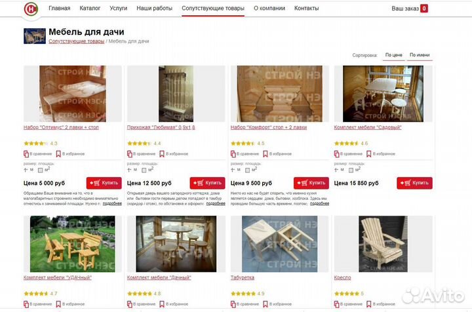Buy Прихожая "Любимая" with Купить button
The height and width of the screenshot is (312, 472).
[207, 183]
